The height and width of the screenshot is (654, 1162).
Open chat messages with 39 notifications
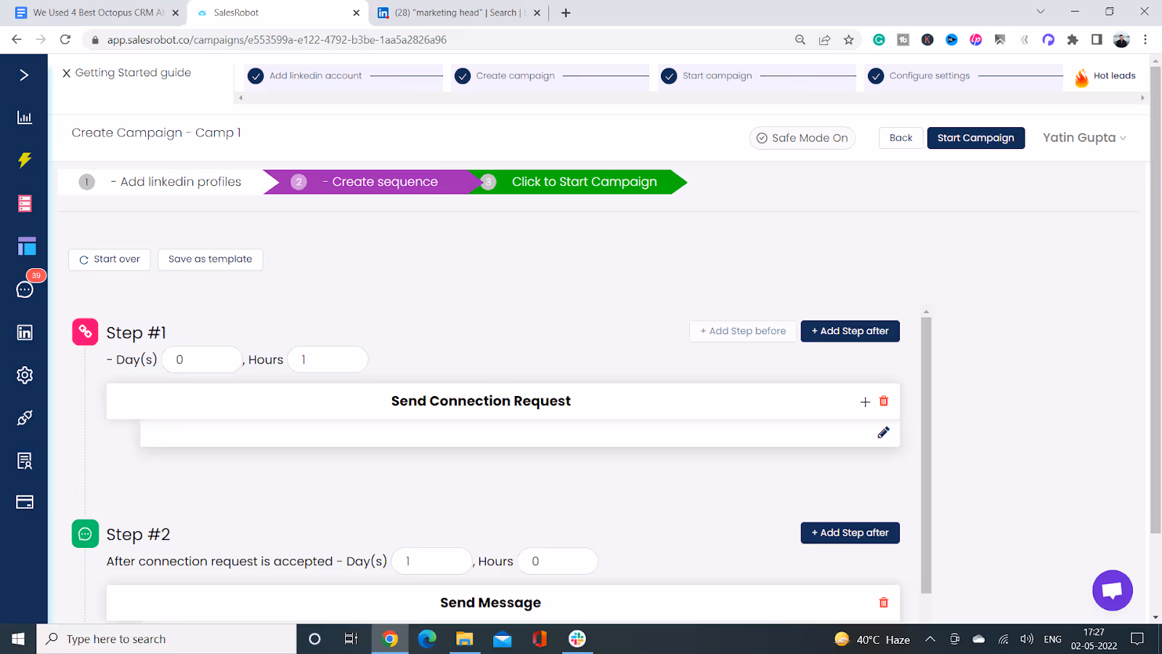(24, 288)
